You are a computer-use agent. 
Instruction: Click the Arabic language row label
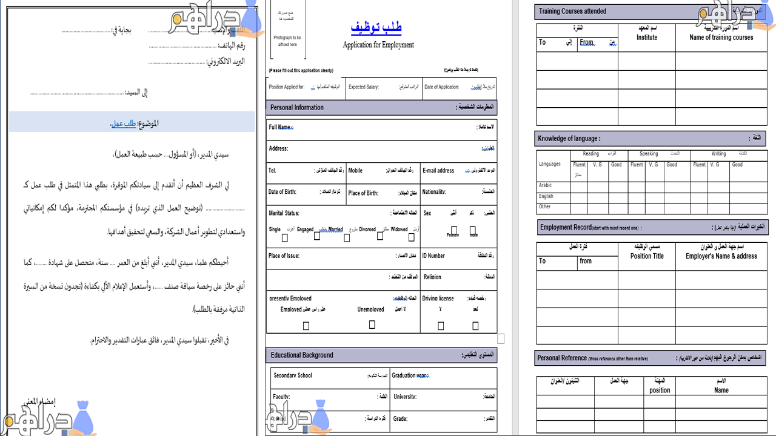point(545,185)
